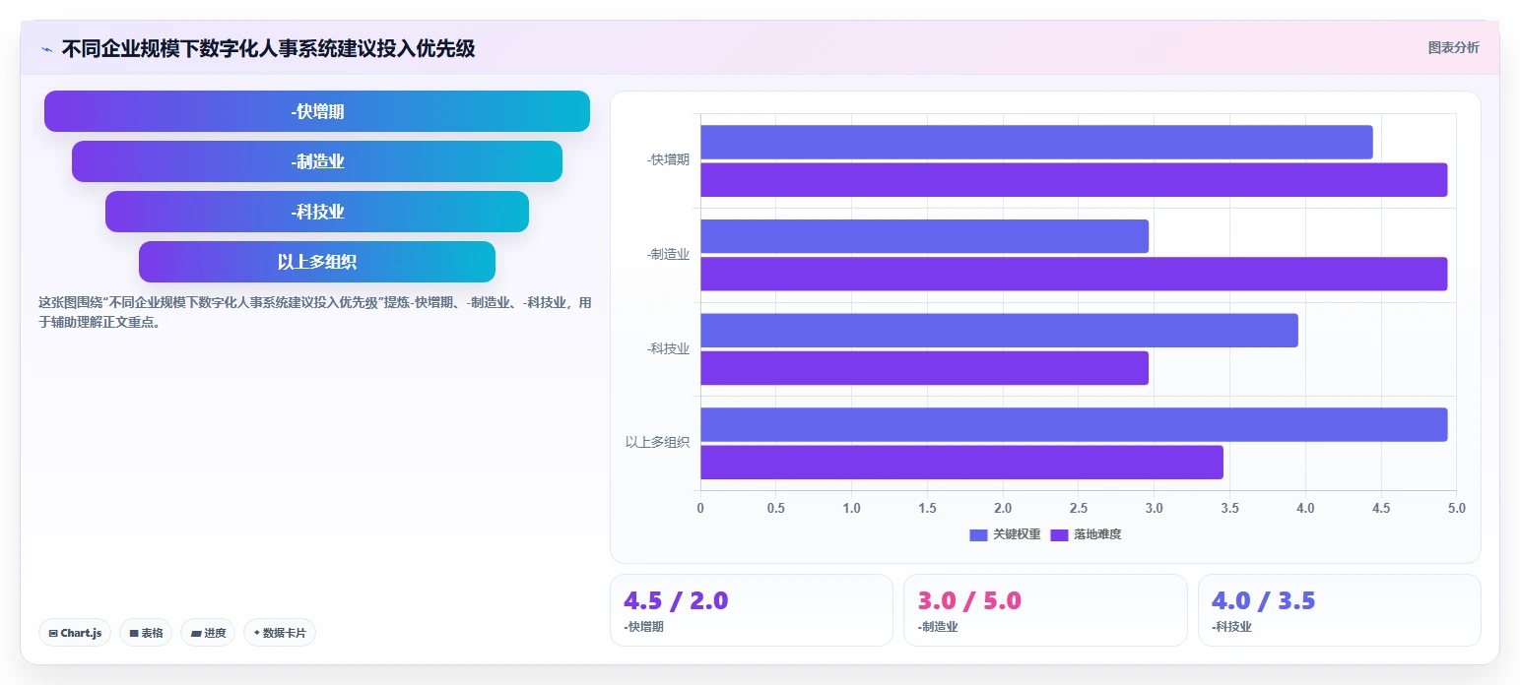Viewport: 1520px width, 685px height.
Task: Click the 落地难度 chart bar for -科技业
Action: pyautogui.click(x=925, y=368)
